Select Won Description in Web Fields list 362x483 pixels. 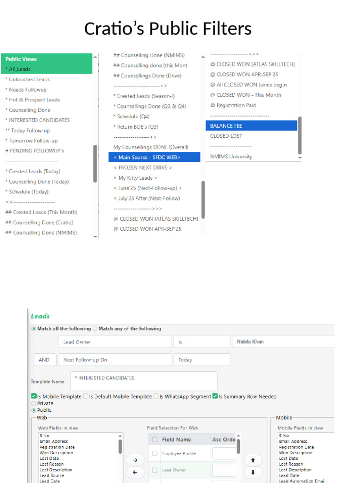57,453
